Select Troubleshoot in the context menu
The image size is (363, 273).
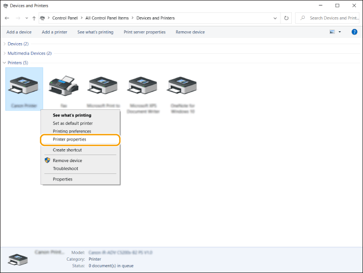click(65, 169)
